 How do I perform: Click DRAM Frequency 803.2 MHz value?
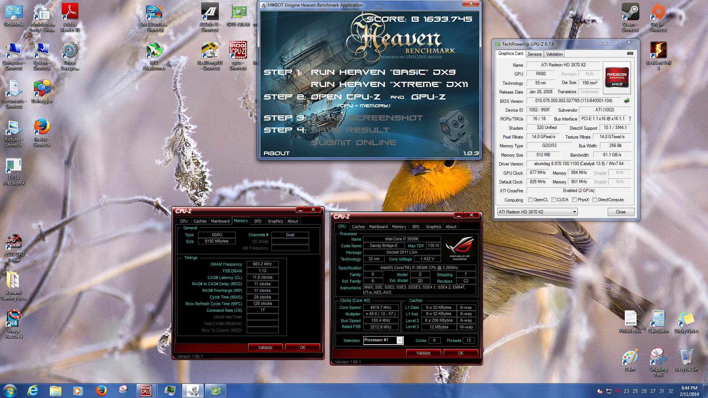tap(262, 264)
